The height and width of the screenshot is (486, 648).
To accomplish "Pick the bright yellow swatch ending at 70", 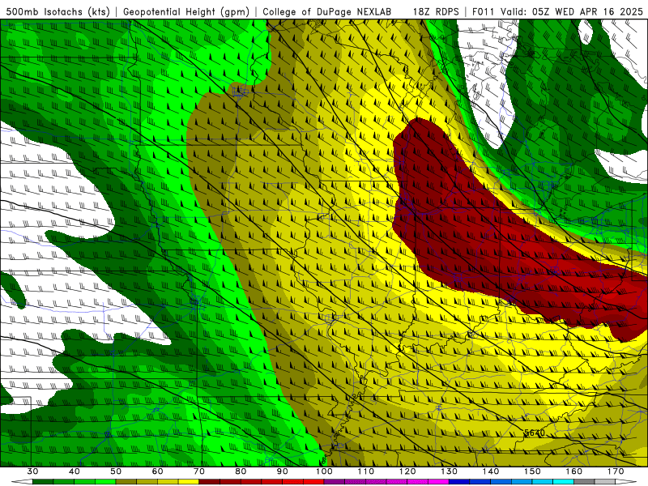I will click(189, 482).
